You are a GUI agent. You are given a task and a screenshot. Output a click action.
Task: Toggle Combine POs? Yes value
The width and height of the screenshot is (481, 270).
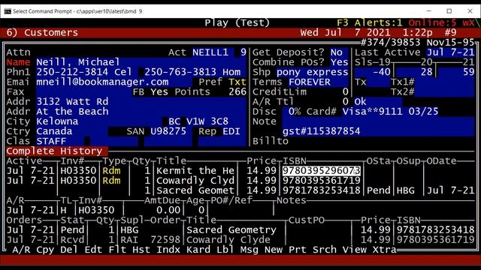339,62
